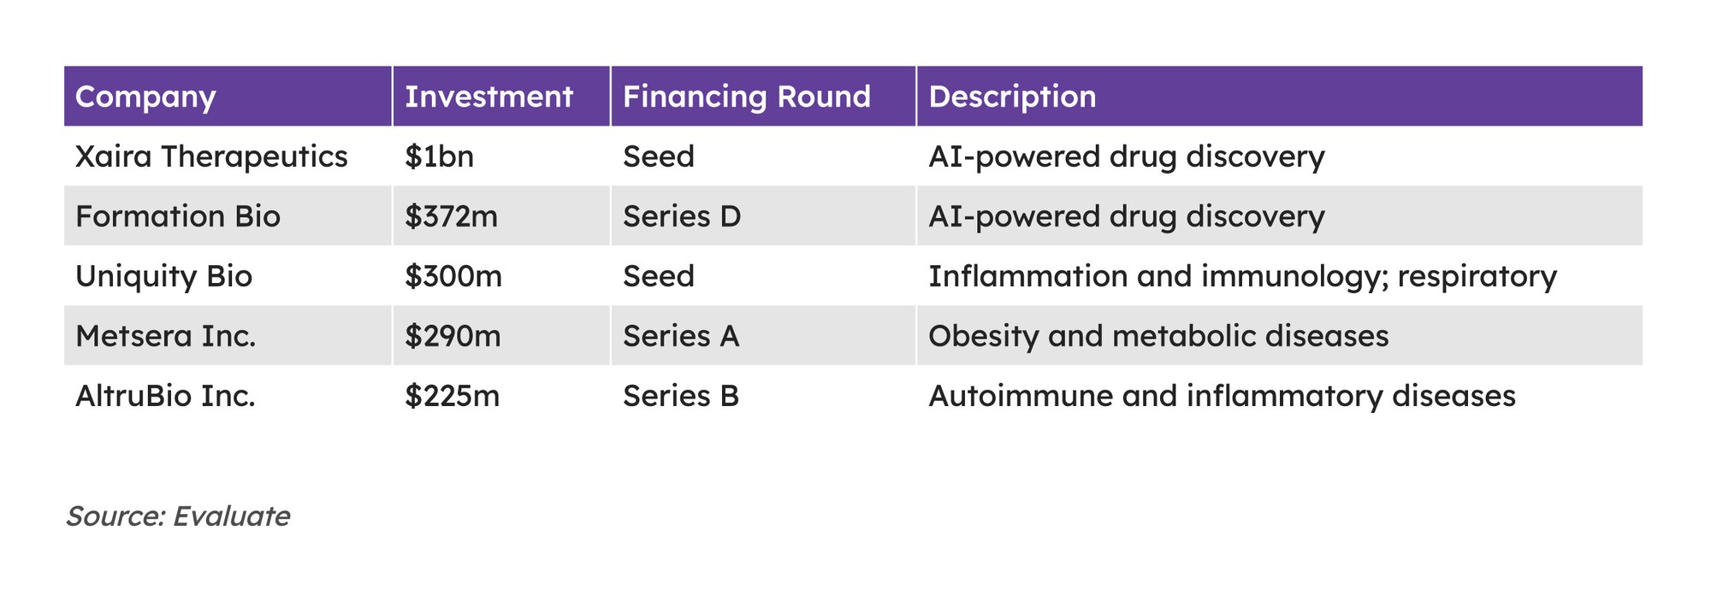Viewport: 1711px width, 607px height.
Task: Click the Source: Evaluate caption text
Action: (x=178, y=516)
